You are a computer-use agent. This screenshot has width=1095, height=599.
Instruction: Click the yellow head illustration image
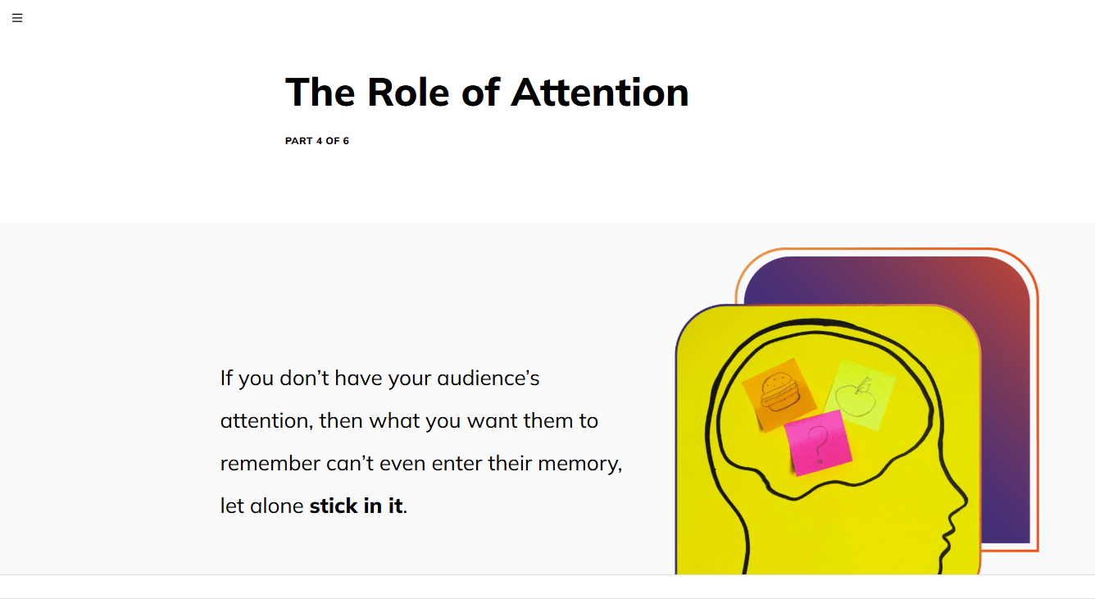(x=828, y=439)
